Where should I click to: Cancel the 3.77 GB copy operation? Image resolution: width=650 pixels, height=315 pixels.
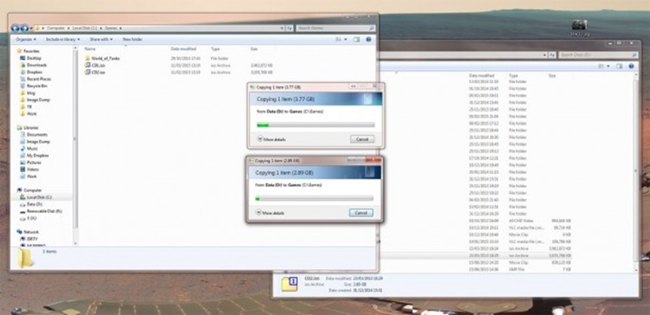362,139
